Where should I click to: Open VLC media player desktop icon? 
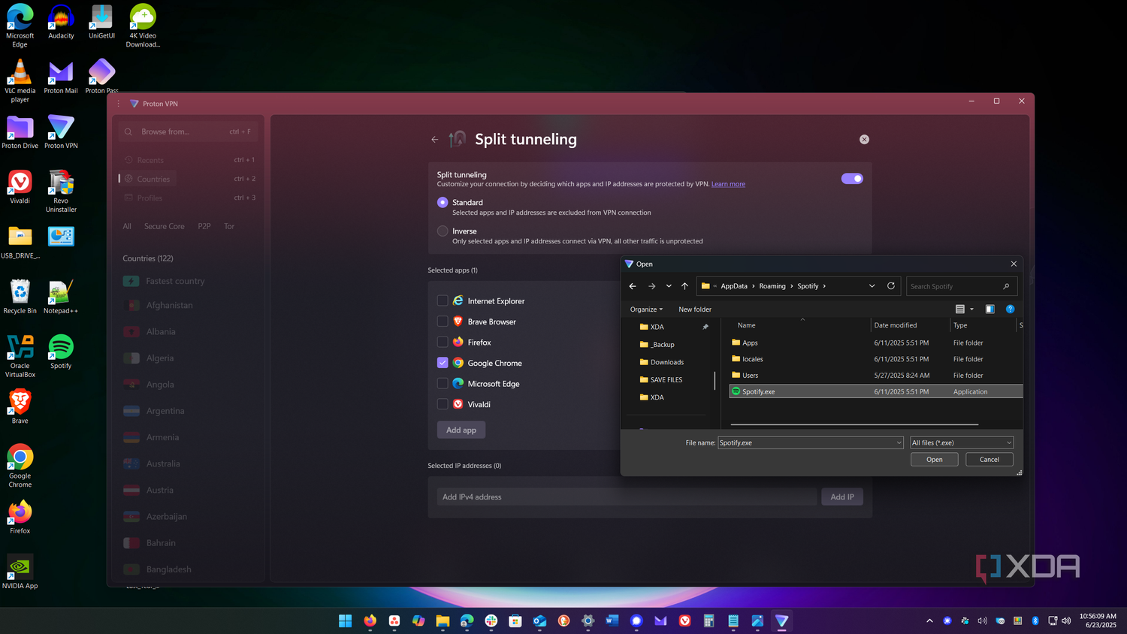pos(20,80)
